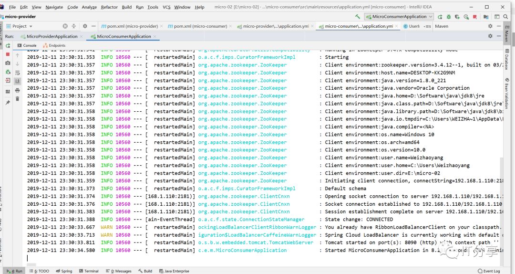Open the Project Structure folder icon
Screen dimensions: 515x274
(x=486, y=16)
